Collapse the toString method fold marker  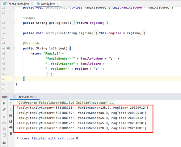point(14,48)
